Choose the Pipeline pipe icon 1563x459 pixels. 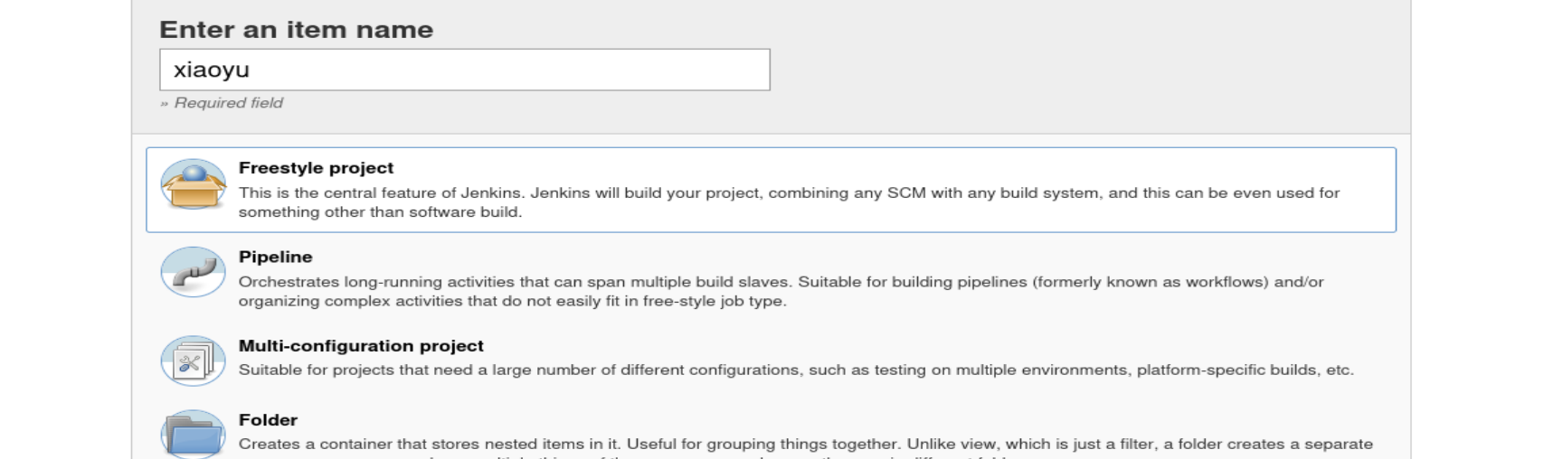[193, 272]
